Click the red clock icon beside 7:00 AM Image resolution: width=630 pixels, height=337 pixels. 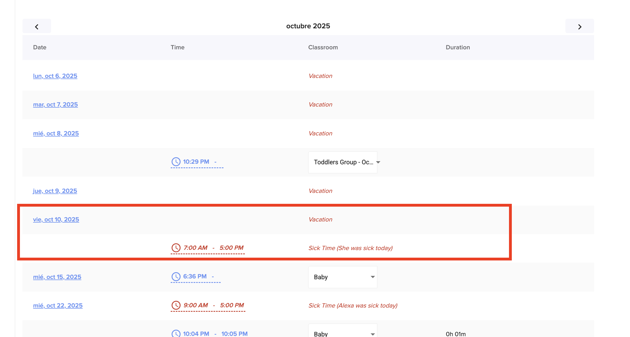tap(176, 248)
